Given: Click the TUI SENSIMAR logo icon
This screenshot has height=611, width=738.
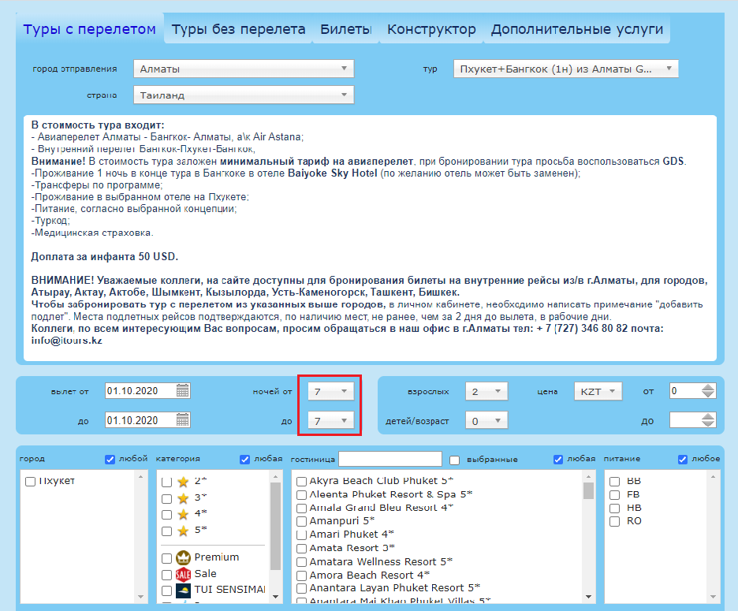Looking at the screenshot, I should tap(184, 591).
